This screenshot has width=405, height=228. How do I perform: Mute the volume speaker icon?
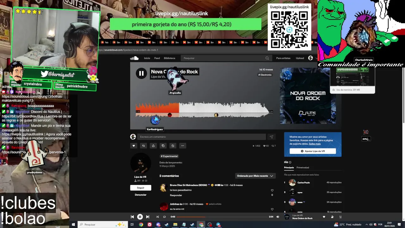pos(278,217)
